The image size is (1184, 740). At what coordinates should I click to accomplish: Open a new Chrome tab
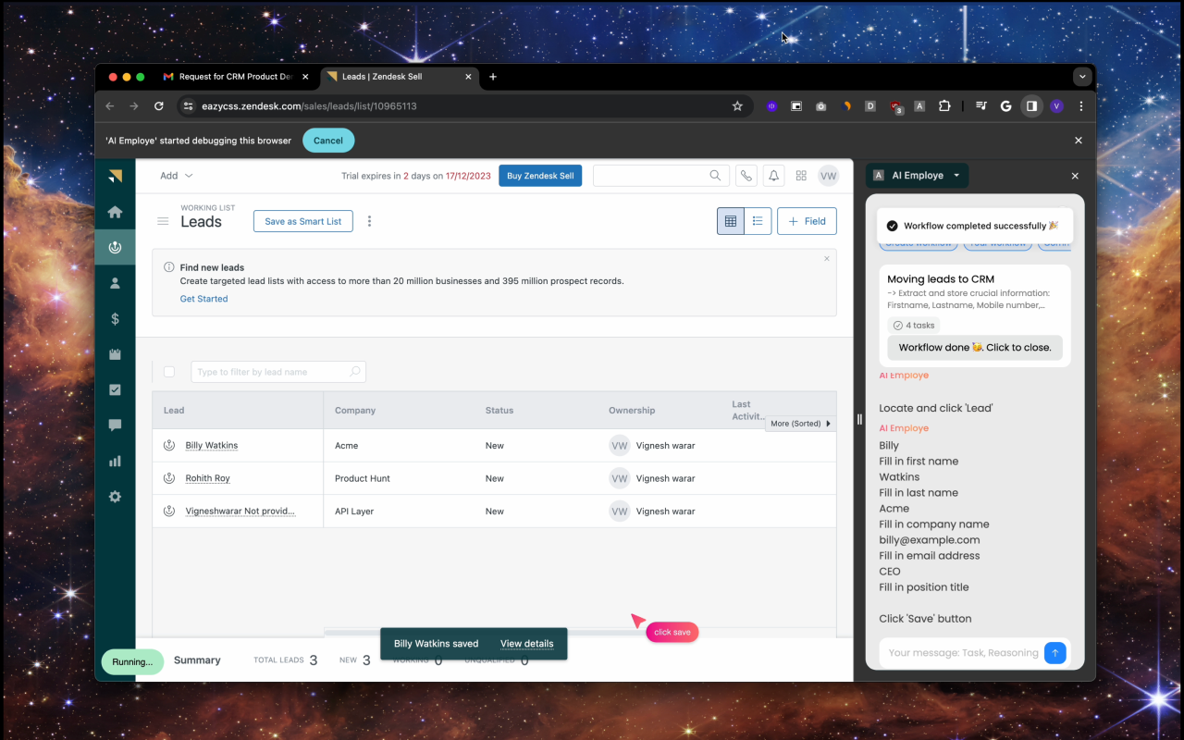coord(493,77)
